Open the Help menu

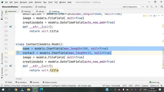(x=69, y=2)
